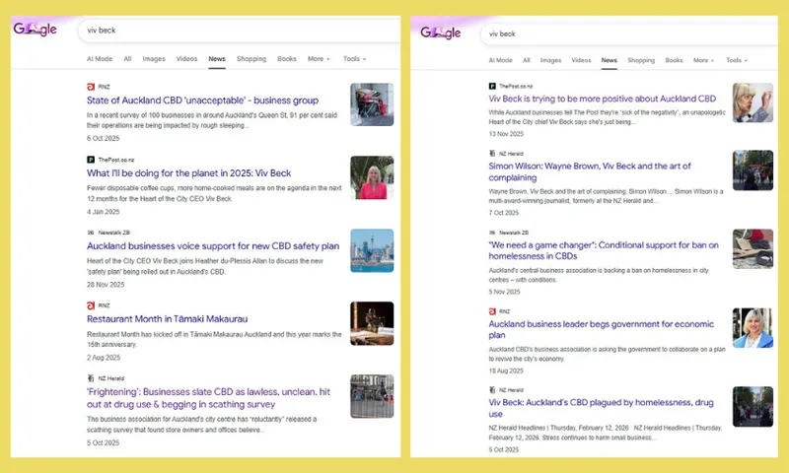The height and width of the screenshot is (473, 789).
Task: Switch to Shopping tab in left window
Action: point(251,59)
